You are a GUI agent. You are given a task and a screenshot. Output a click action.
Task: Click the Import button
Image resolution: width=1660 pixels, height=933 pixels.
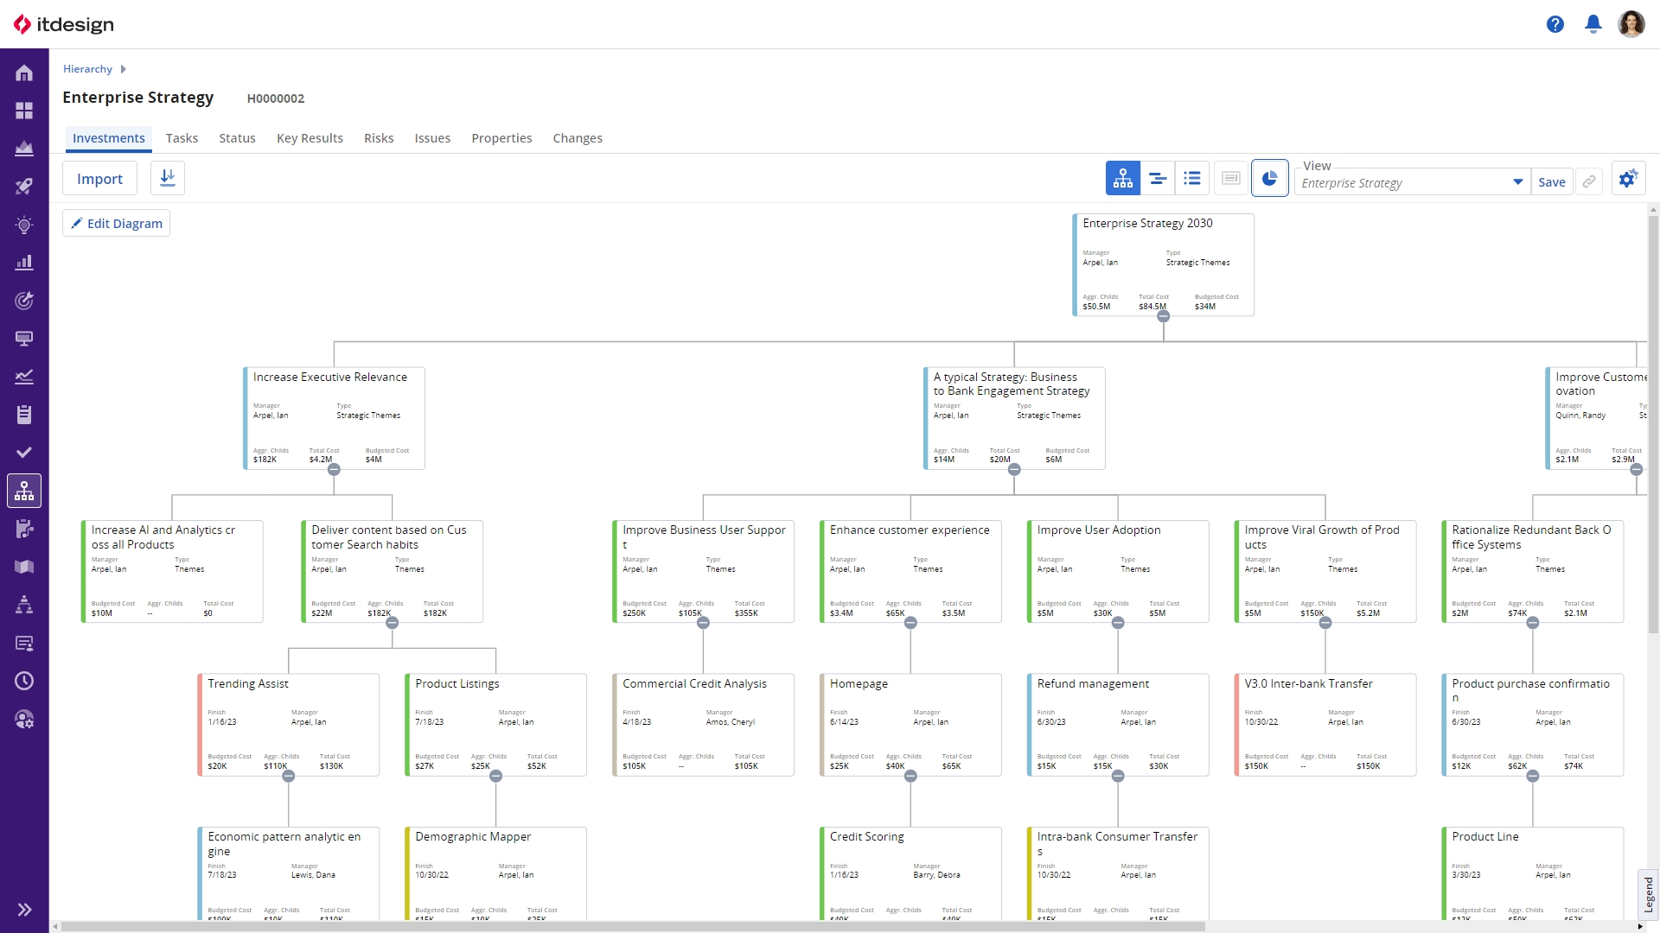[99, 179]
